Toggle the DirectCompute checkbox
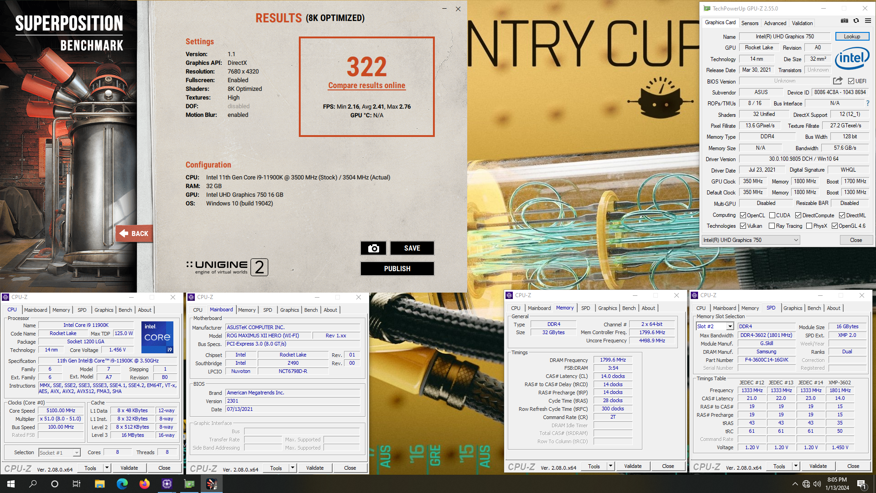Viewport: 876px width, 493px height. [x=798, y=215]
